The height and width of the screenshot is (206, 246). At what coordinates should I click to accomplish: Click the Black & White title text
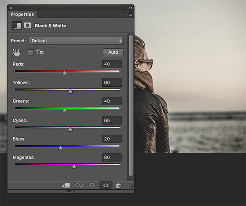[50, 26]
